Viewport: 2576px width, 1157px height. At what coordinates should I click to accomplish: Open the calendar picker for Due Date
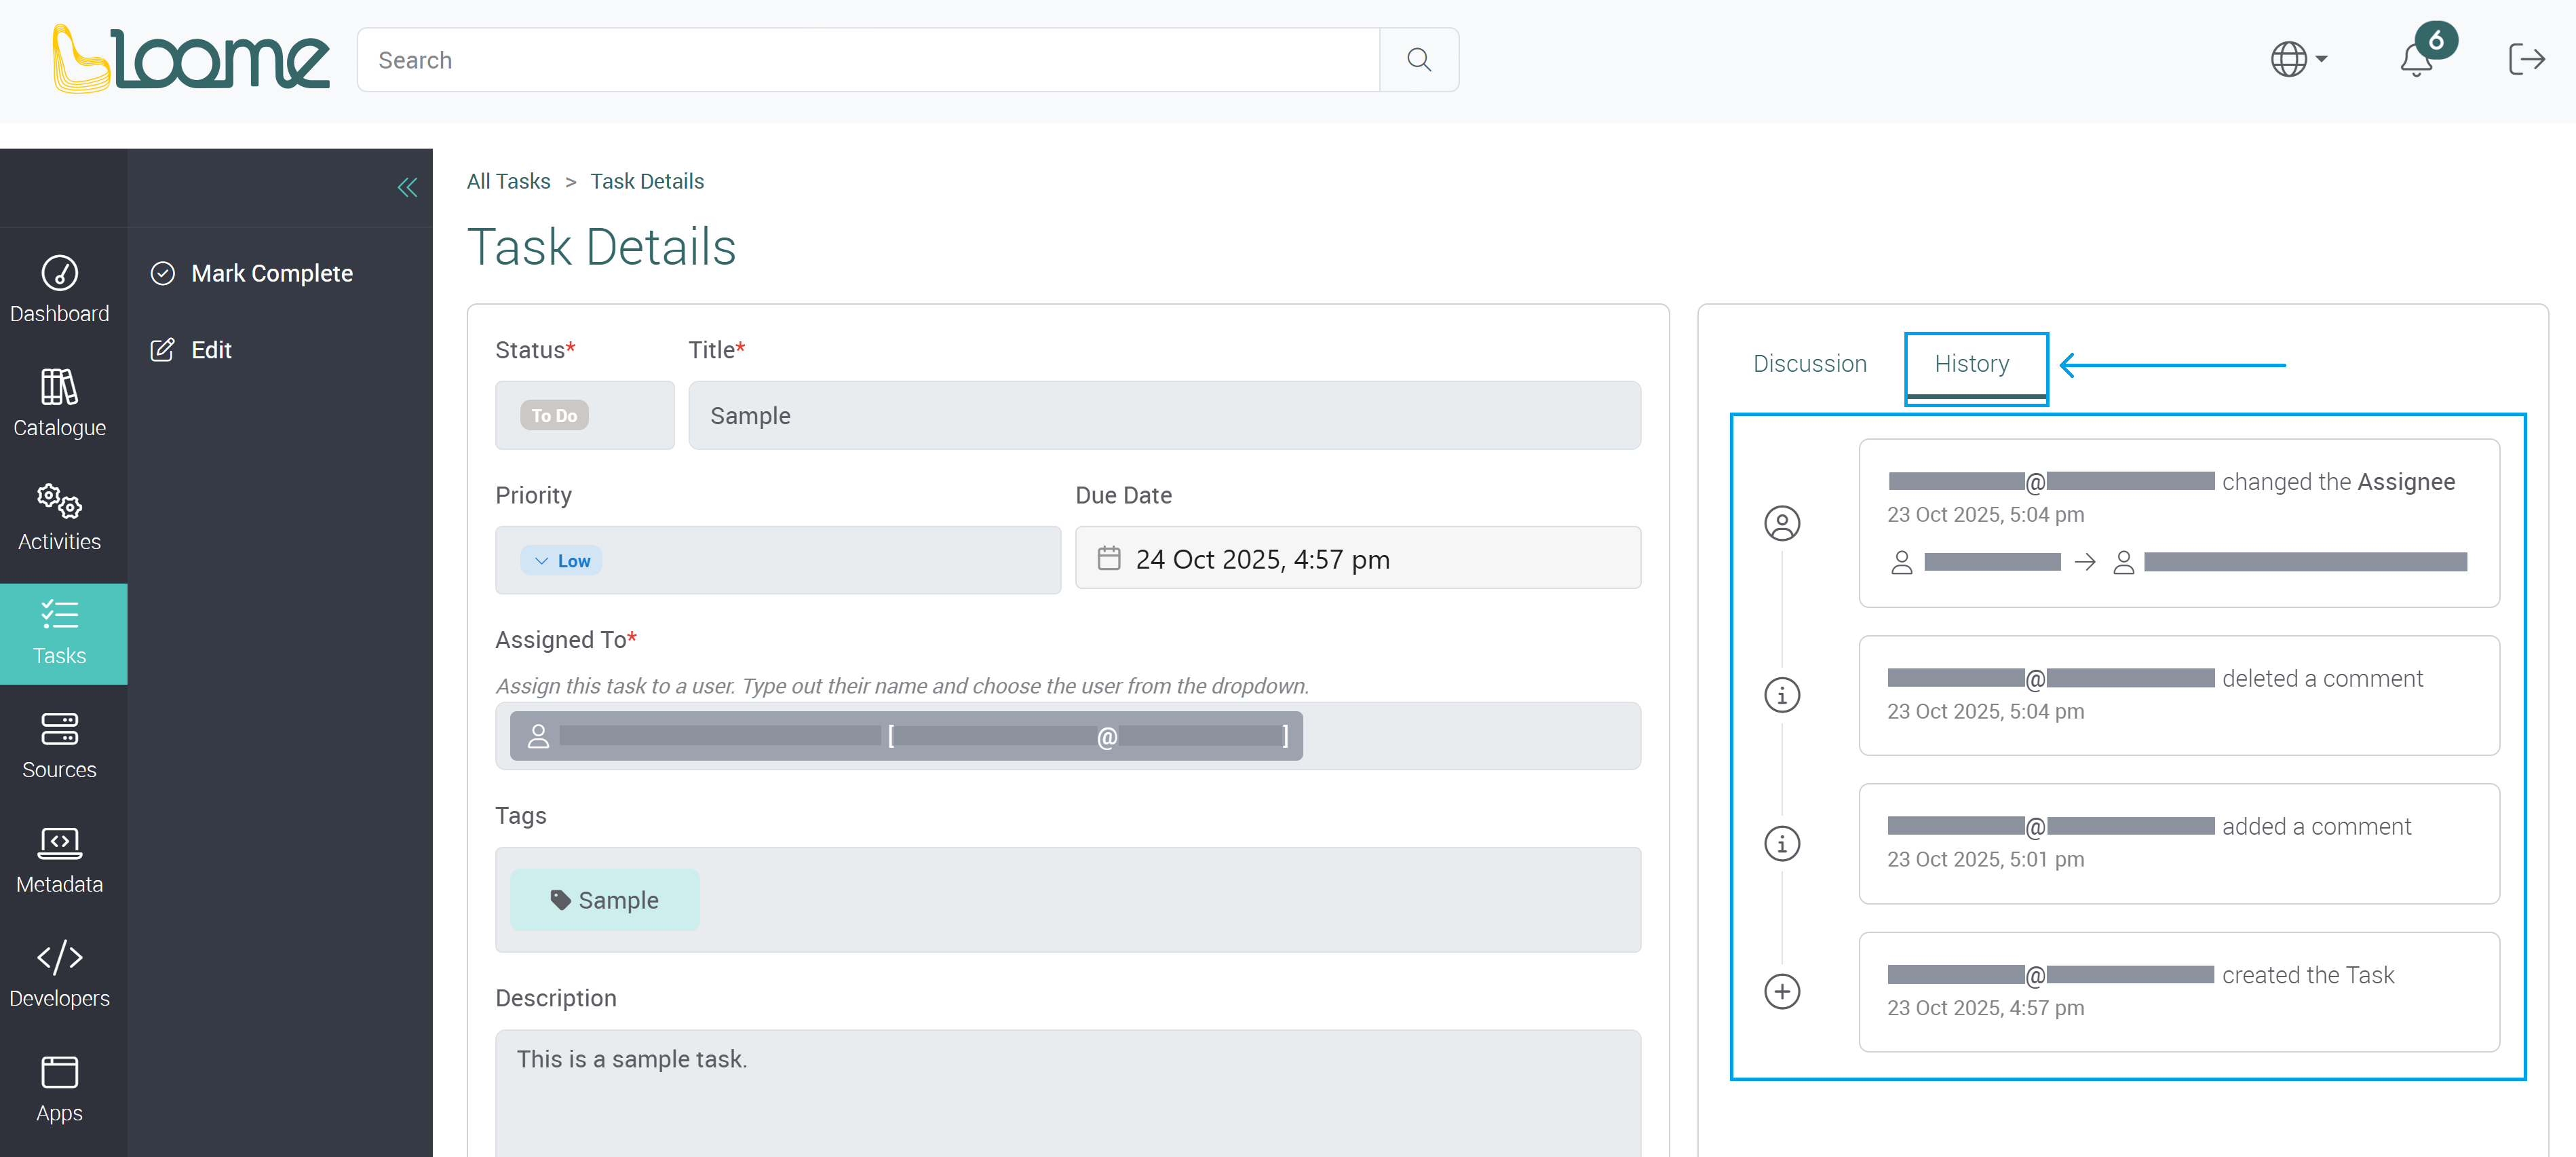click(x=1109, y=558)
